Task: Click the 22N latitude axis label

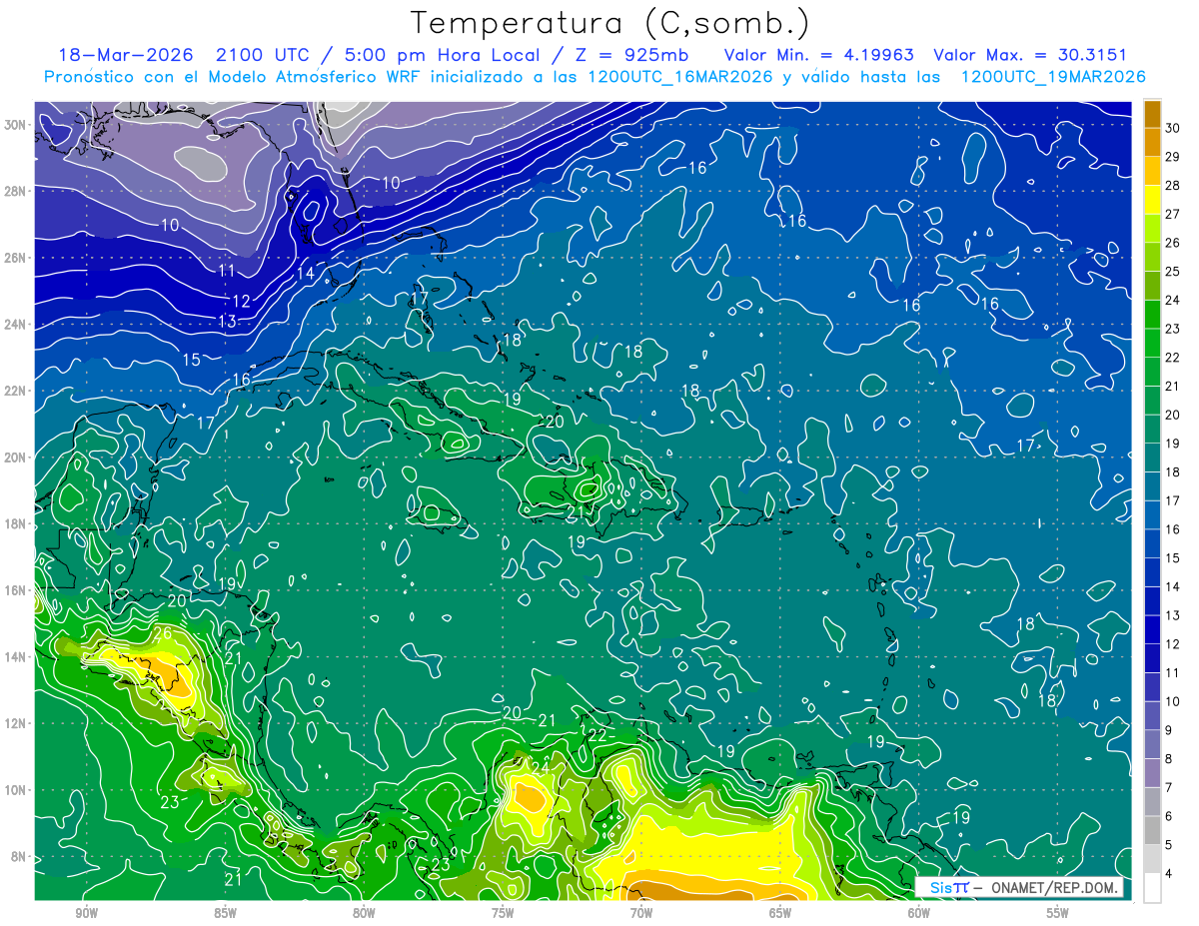Action: pyautogui.click(x=15, y=391)
